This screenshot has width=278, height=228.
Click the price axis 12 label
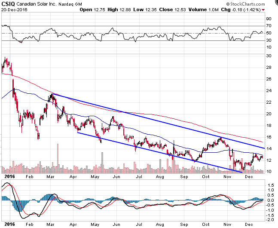coord(269,160)
